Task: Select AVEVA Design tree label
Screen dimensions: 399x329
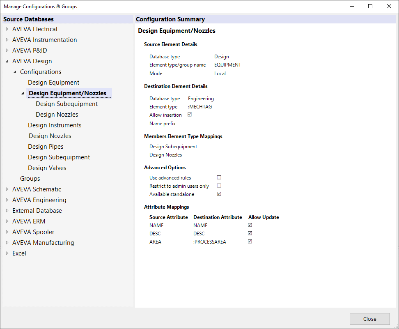Action: click(32, 61)
